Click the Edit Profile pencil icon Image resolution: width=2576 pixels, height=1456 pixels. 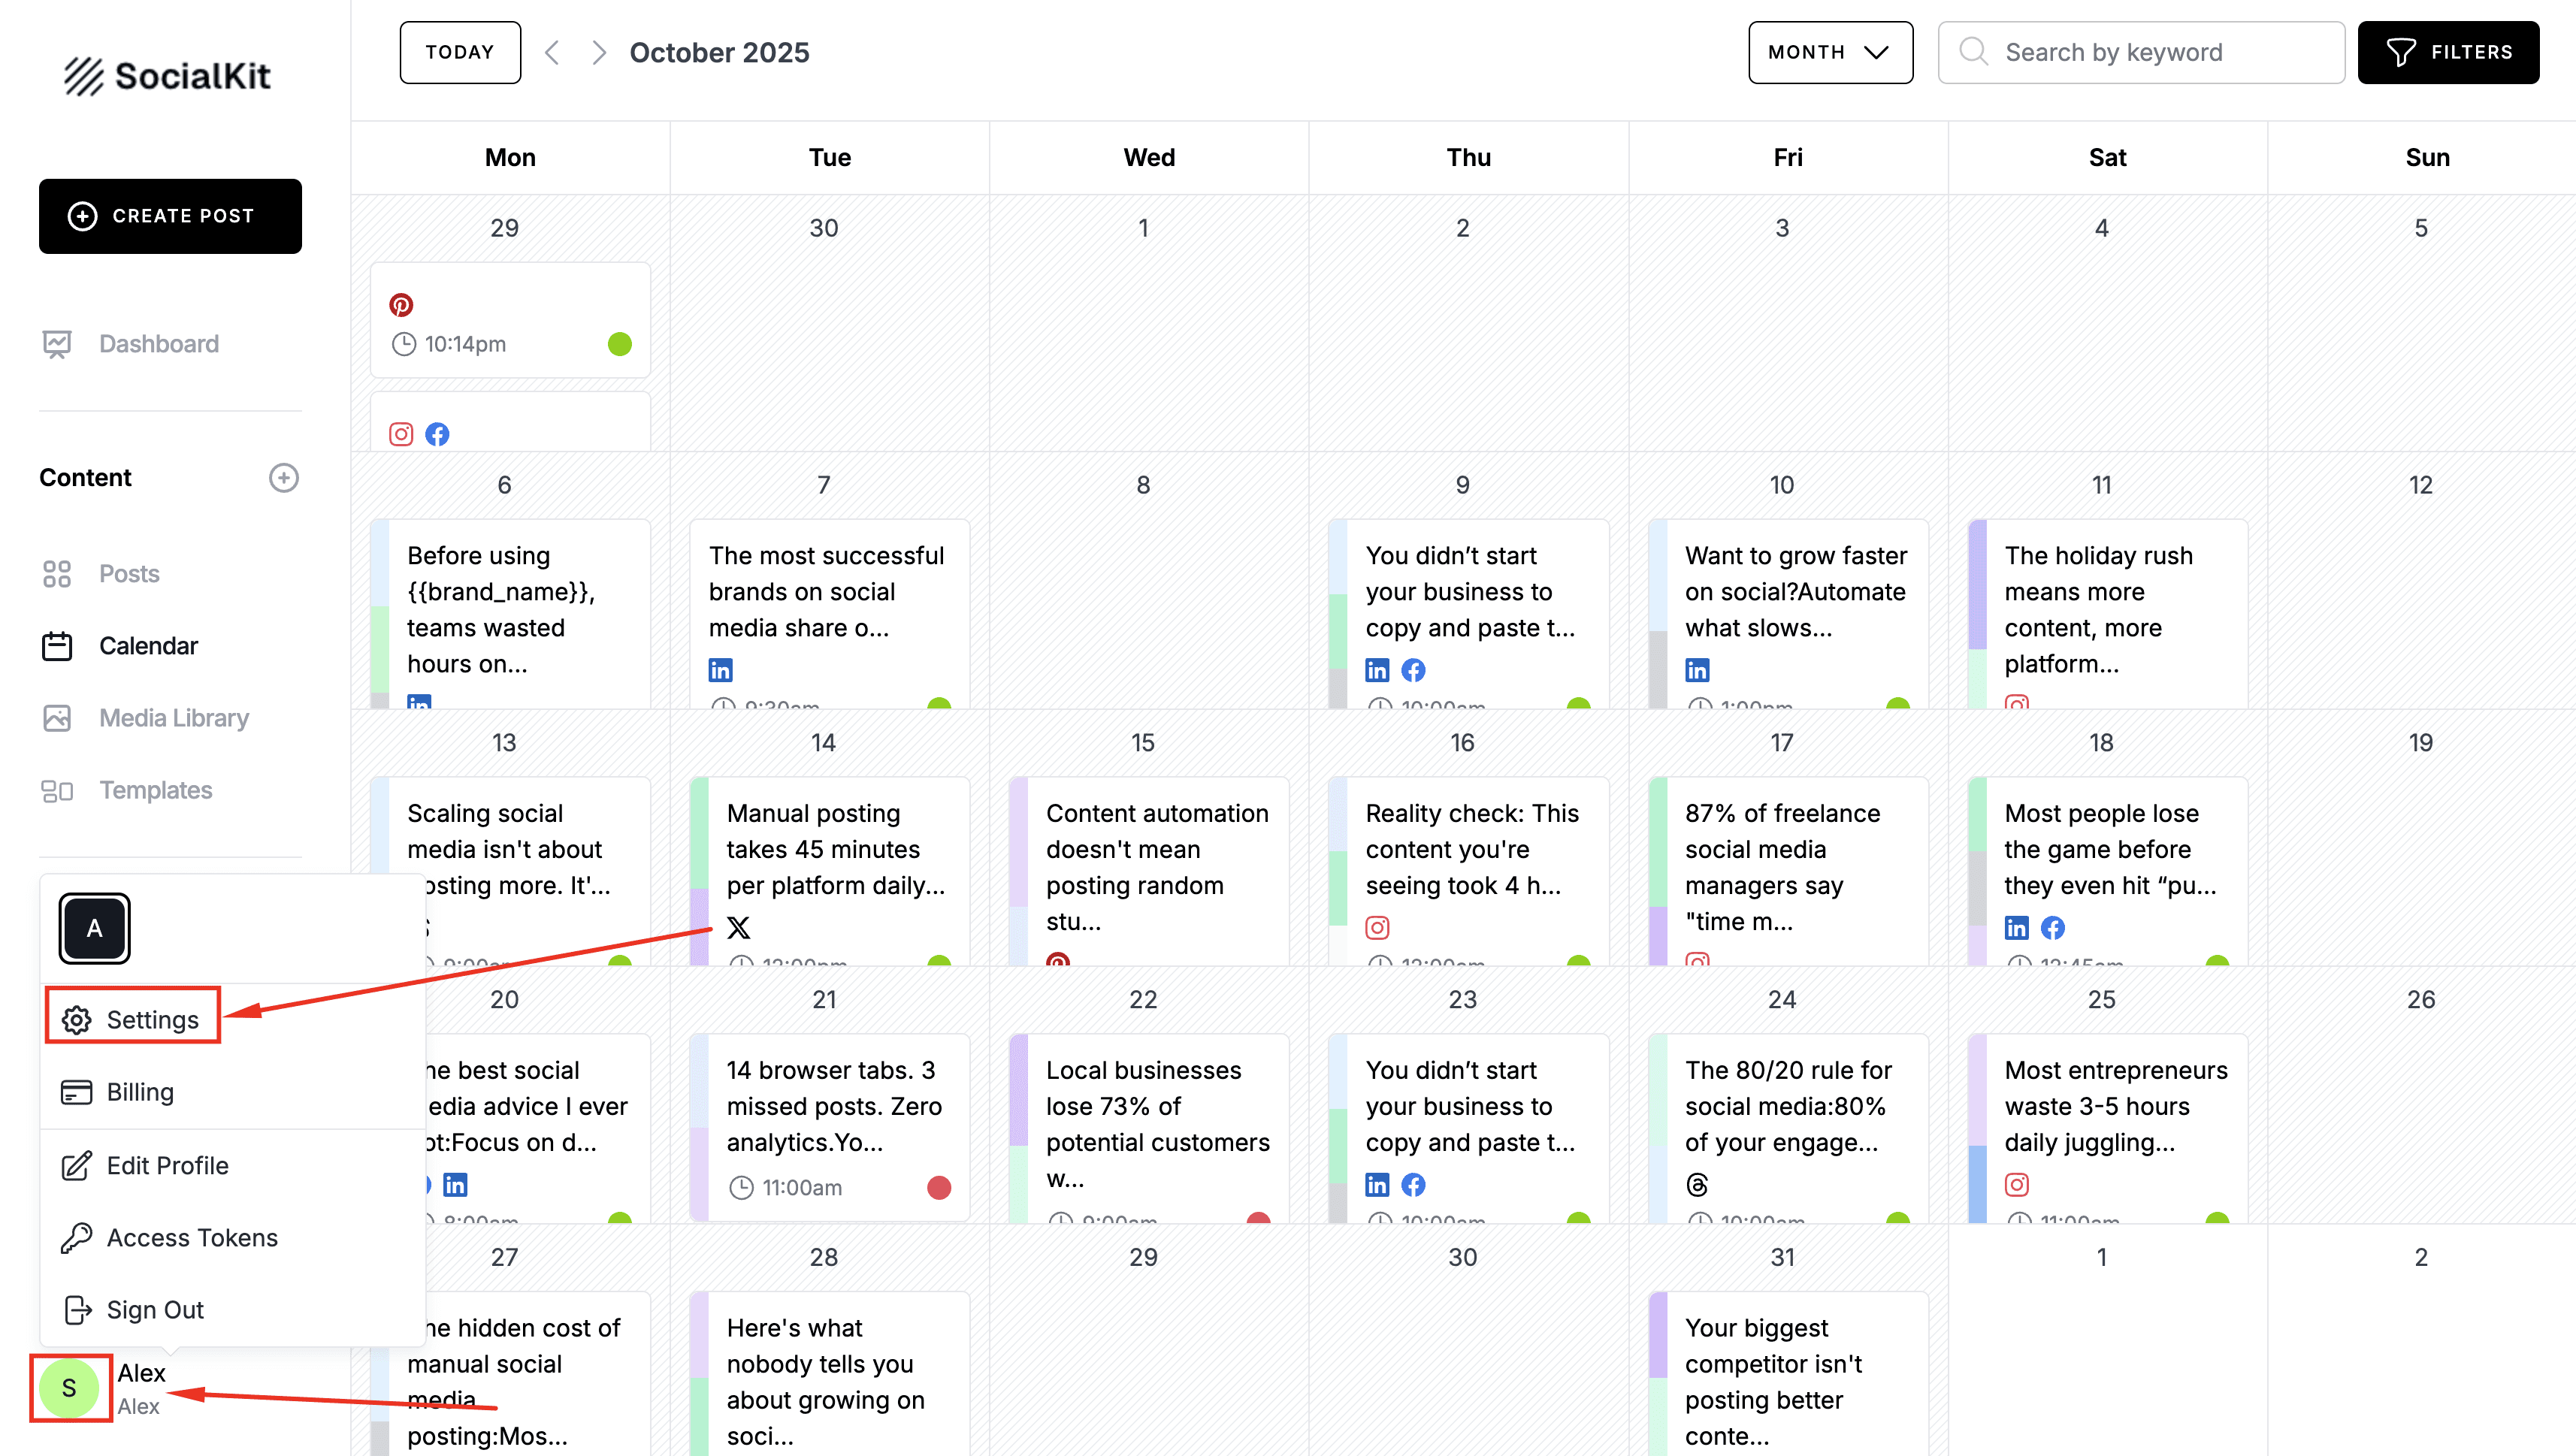click(x=77, y=1166)
